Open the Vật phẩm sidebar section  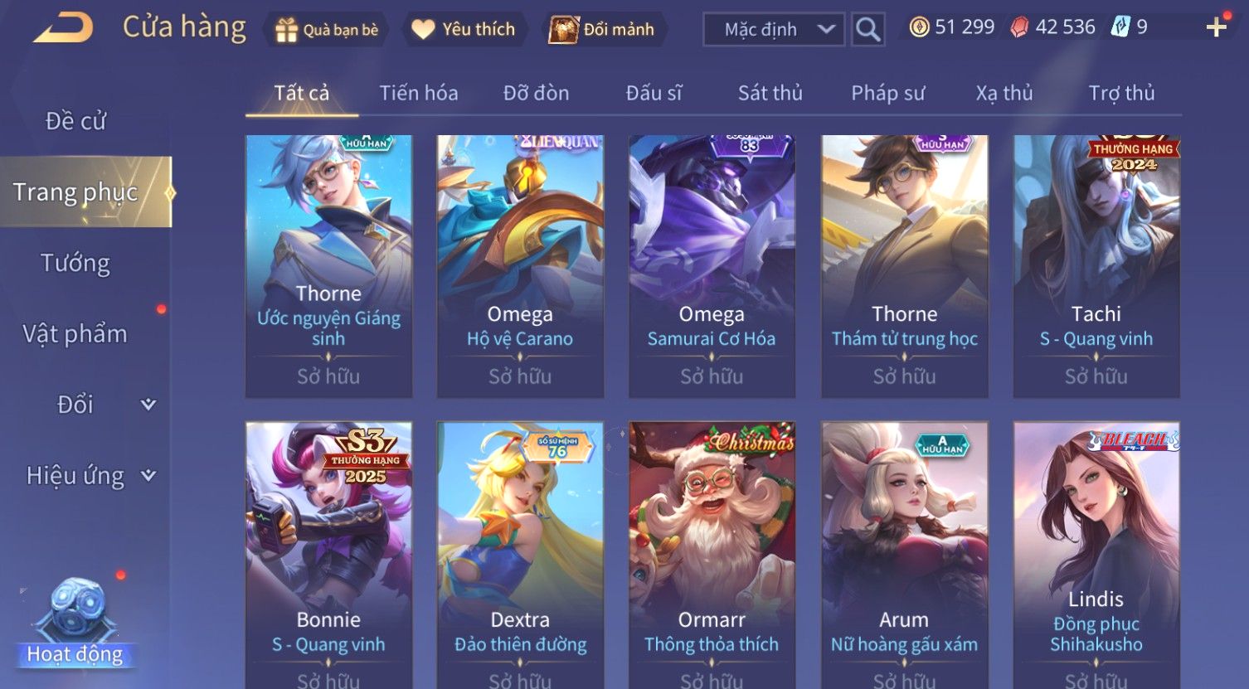pyautogui.click(x=75, y=334)
